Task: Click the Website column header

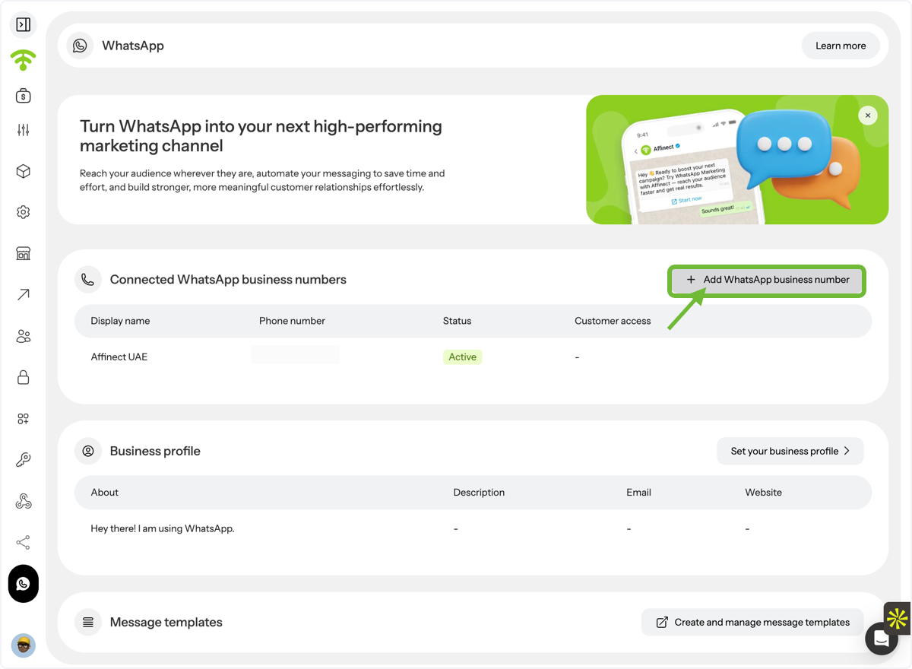Action: [763, 493]
